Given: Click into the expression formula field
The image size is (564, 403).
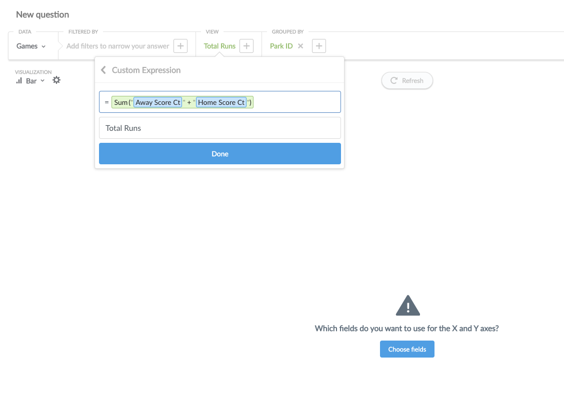Looking at the screenshot, I should tap(220, 102).
